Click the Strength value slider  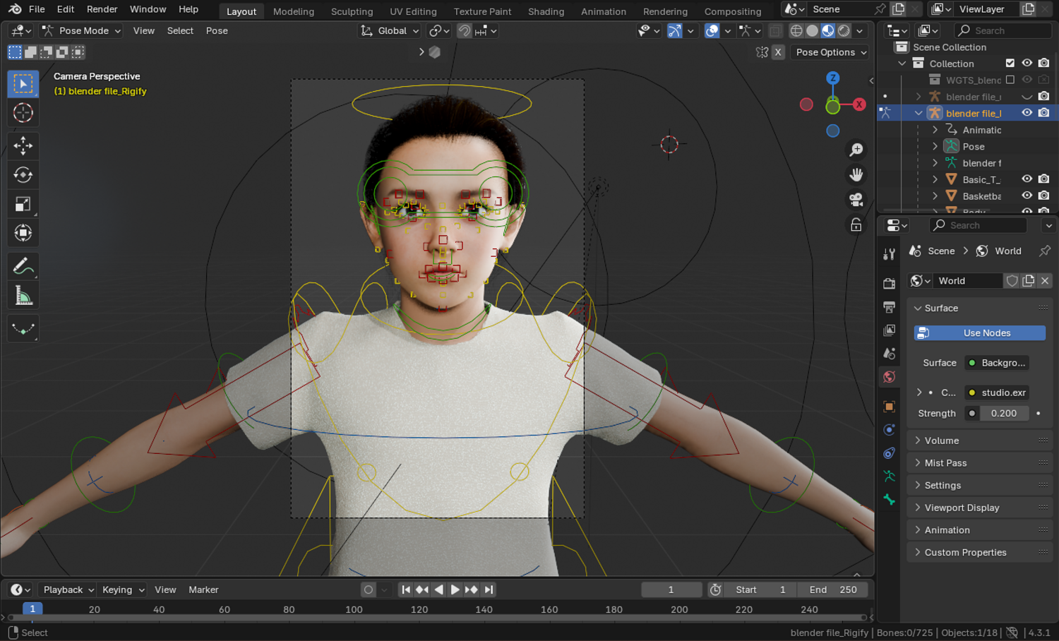1003,414
